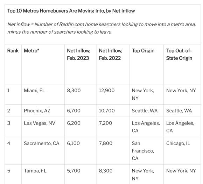Select the 6,100 net inflow value
The width and height of the screenshot is (203, 184).
[73, 143]
